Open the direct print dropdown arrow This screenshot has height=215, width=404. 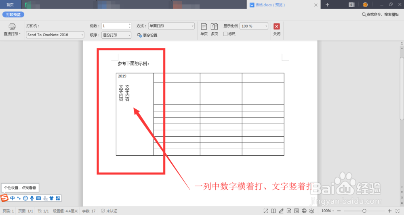pos(19,34)
